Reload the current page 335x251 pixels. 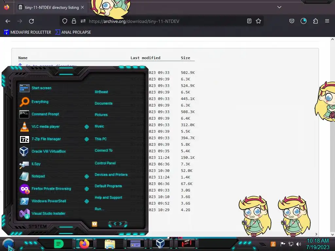pos(31,21)
